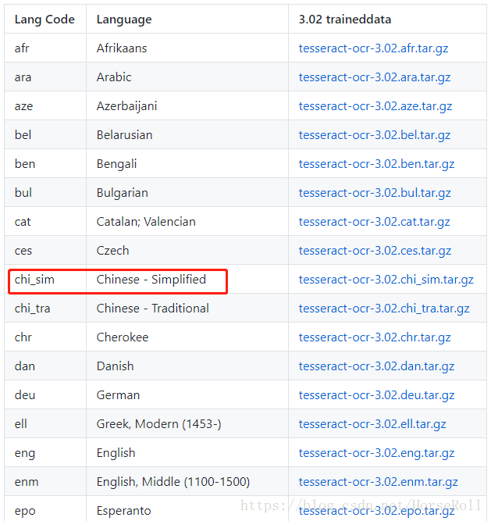Screen dimensions: 491x521
Task: Download tesseract-ocr-3.02.chi_sim.tar.gz
Action: pos(386,280)
